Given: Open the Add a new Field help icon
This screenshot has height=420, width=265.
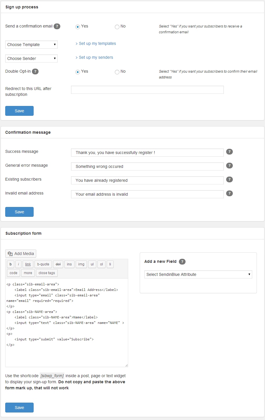Looking at the screenshot, I should point(182,262).
